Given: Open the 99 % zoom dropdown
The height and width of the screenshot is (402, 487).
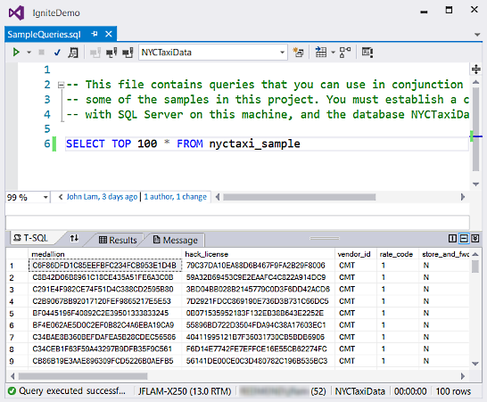Looking at the screenshot, I should click(45, 197).
